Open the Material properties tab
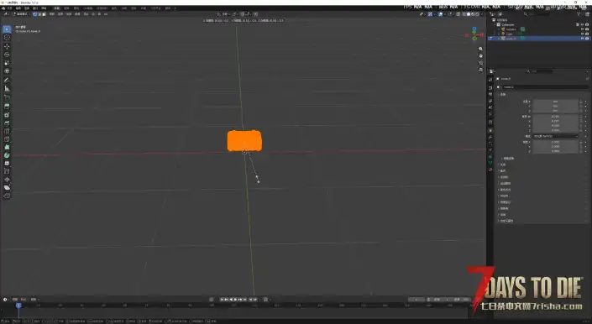Image resolution: width=592 pixels, height=324 pixels. point(490,170)
